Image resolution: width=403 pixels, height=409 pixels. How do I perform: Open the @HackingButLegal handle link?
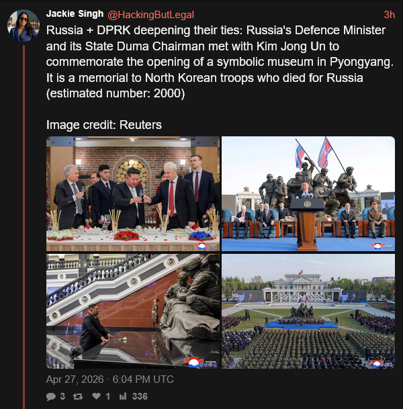point(150,15)
